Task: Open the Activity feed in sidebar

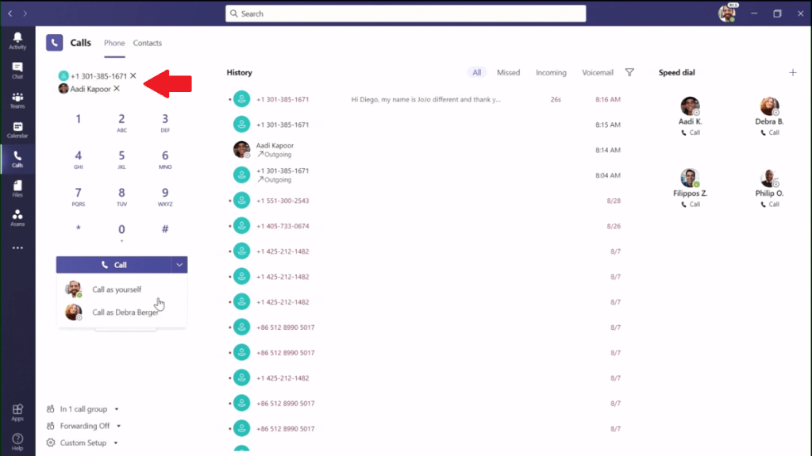Action: [17, 40]
